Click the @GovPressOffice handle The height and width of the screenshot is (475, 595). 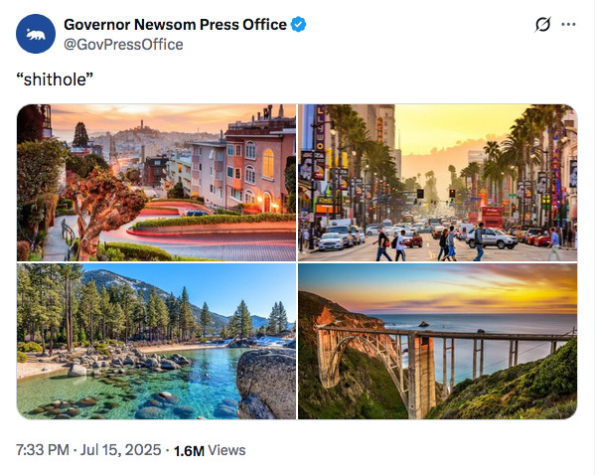point(123,45)
